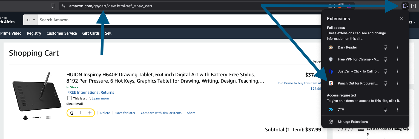Click Subtotal (1 item): $37.99 text

pyautogui.click(x=293, y=130)
